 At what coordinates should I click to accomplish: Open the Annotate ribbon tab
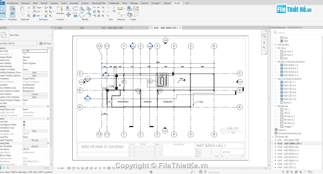[x=74, y=3]
